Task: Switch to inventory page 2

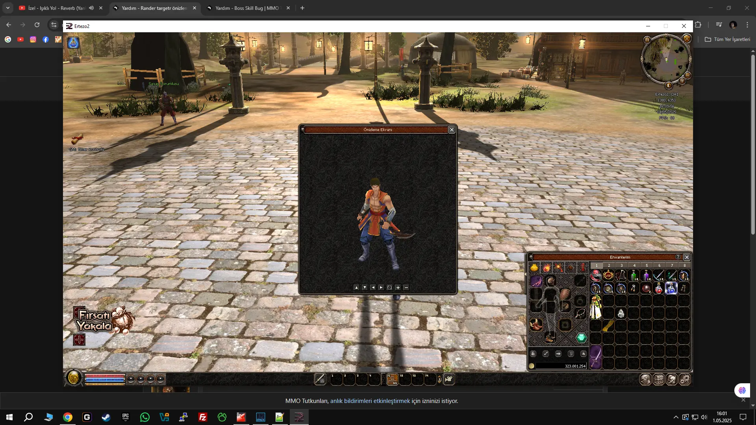Action: (x=609, y=265)
